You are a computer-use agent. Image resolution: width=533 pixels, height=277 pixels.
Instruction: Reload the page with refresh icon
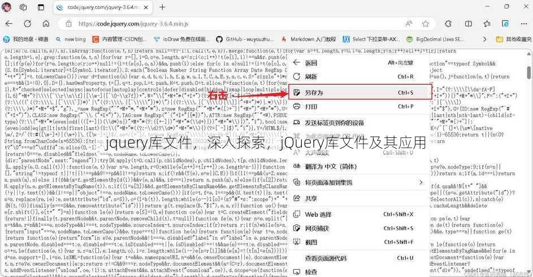pyautogui.click(x=28, y=23)
